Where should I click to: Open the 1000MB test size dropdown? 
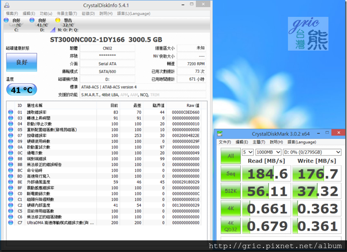pos(268,152)
